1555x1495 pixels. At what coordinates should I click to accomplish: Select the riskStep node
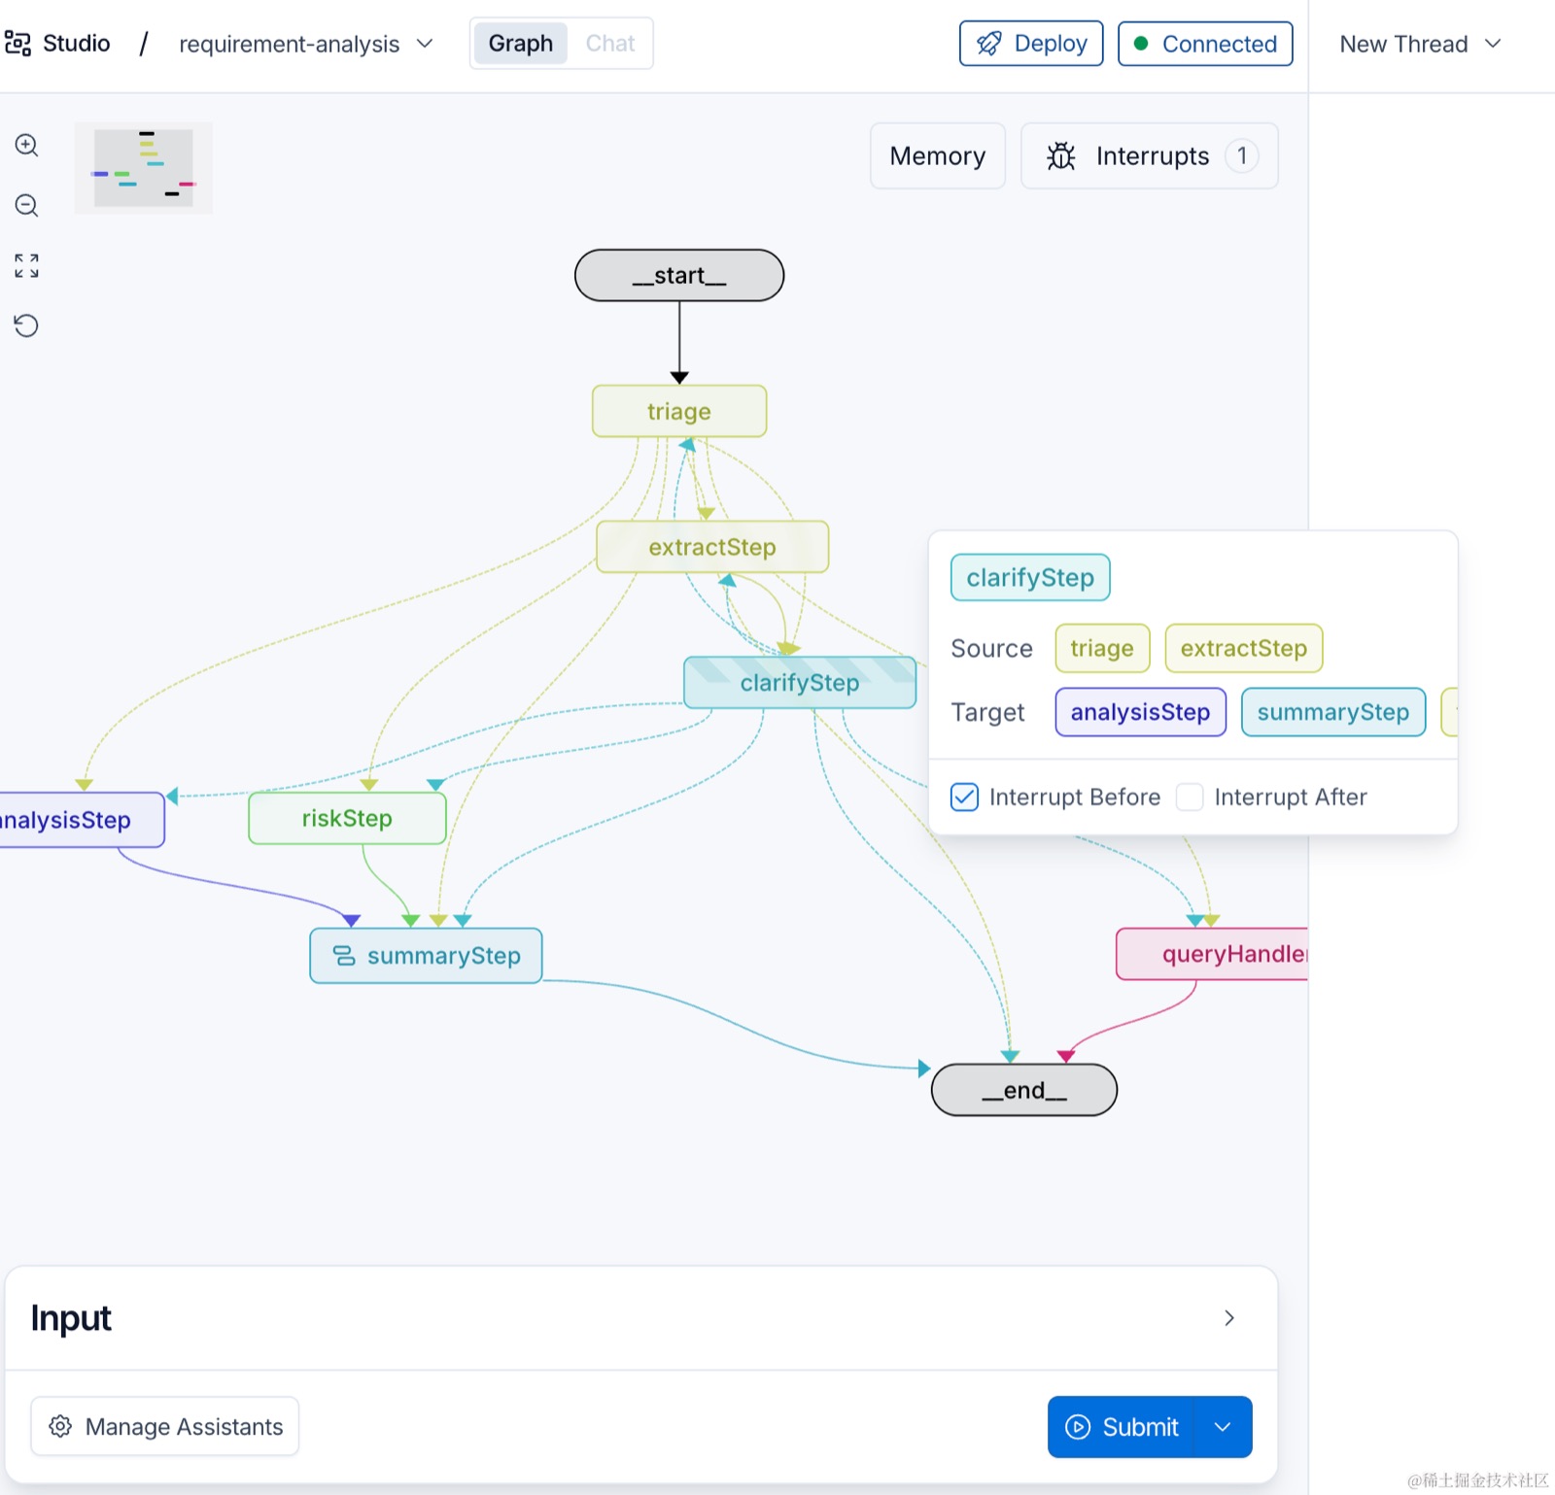[347, 819]
